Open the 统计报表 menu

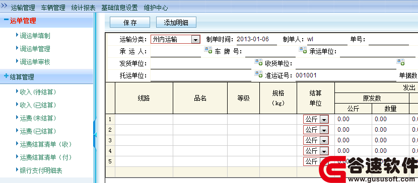click(x=83, y=8)
